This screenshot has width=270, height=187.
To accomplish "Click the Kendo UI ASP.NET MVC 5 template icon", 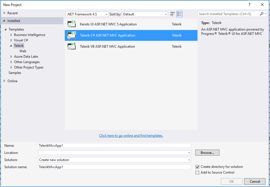I will [71, 24].
